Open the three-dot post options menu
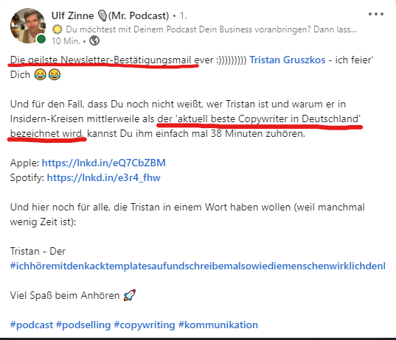This screenshot has width=396, height=340. pos(376,14)
